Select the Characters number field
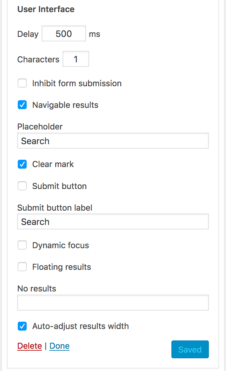The width and height of the screenshot is (226, 371). [x=76, y=59]
